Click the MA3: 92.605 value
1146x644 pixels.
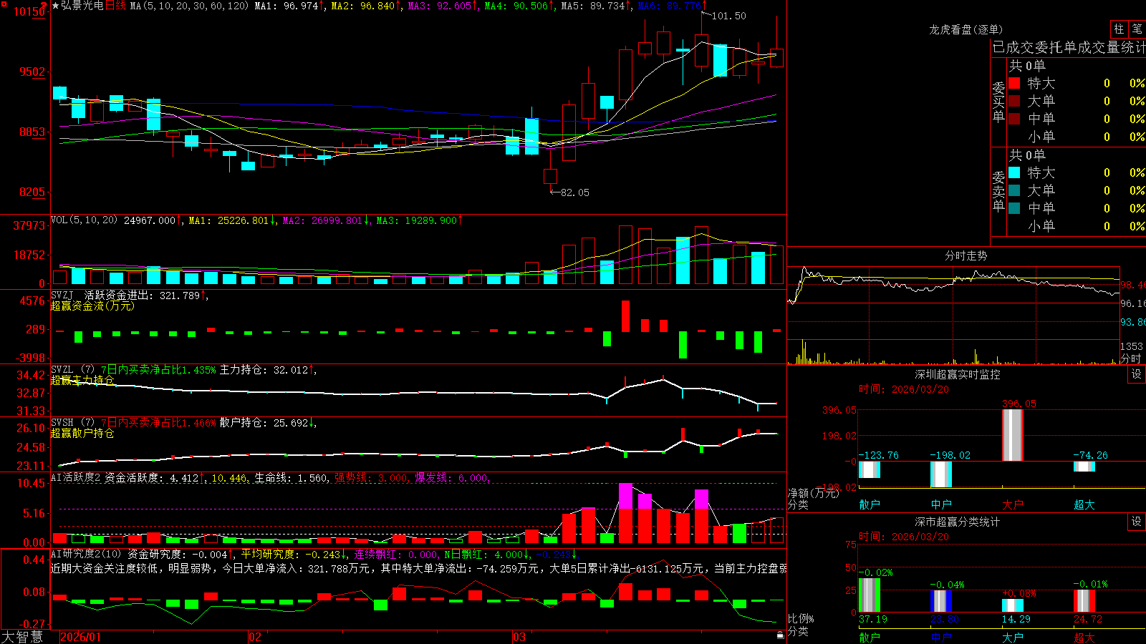coord(440,6)
